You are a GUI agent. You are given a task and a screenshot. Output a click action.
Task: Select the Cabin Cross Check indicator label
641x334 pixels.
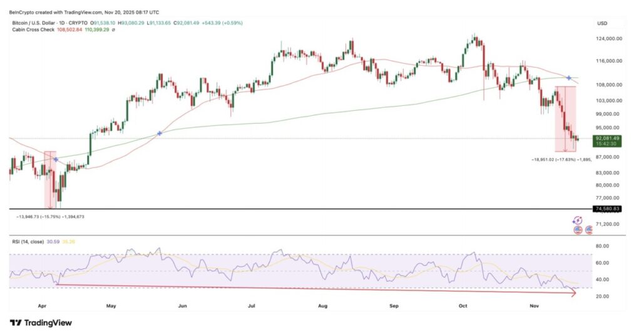click(33, 29)
